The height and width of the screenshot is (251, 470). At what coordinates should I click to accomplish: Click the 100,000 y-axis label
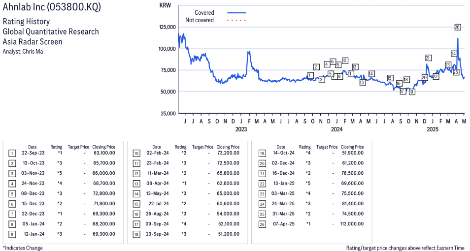click(x=167, y=49)
